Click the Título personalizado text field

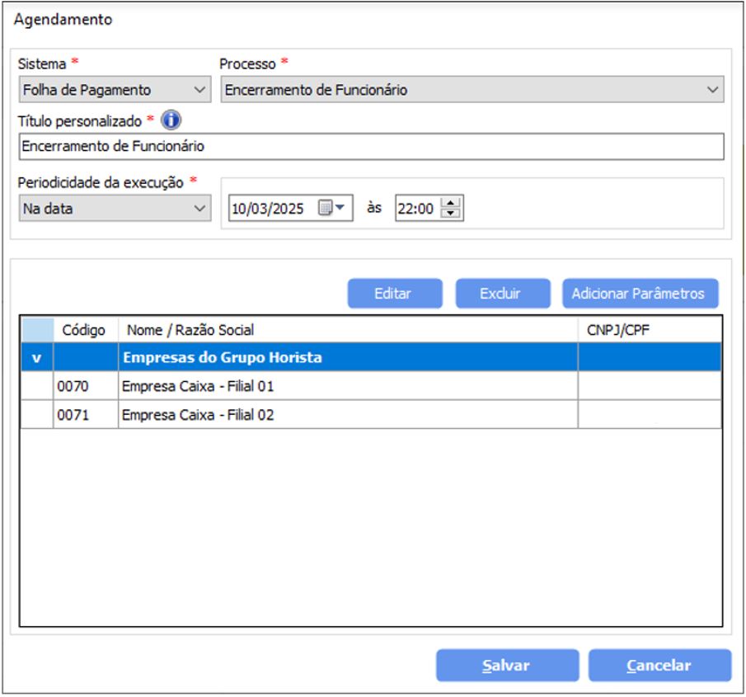372,146
